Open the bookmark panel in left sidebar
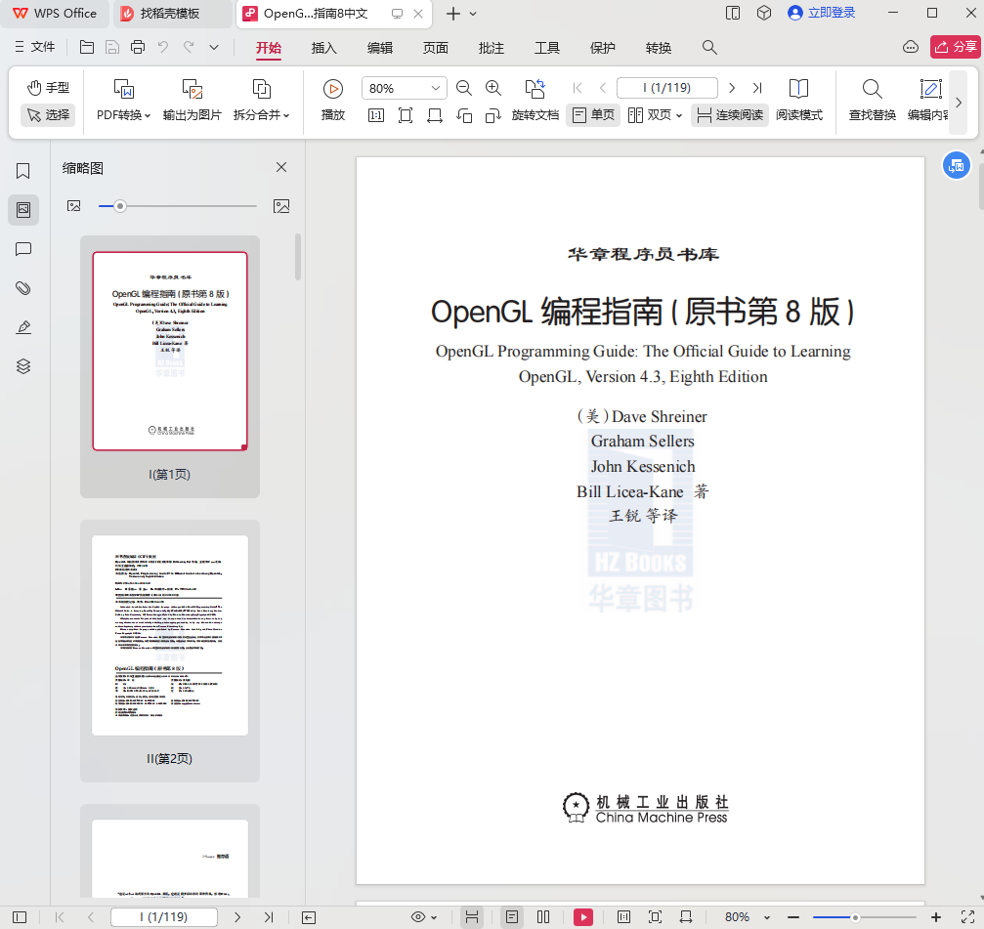The width and height of the screenshot is (984, 929). 23,171
